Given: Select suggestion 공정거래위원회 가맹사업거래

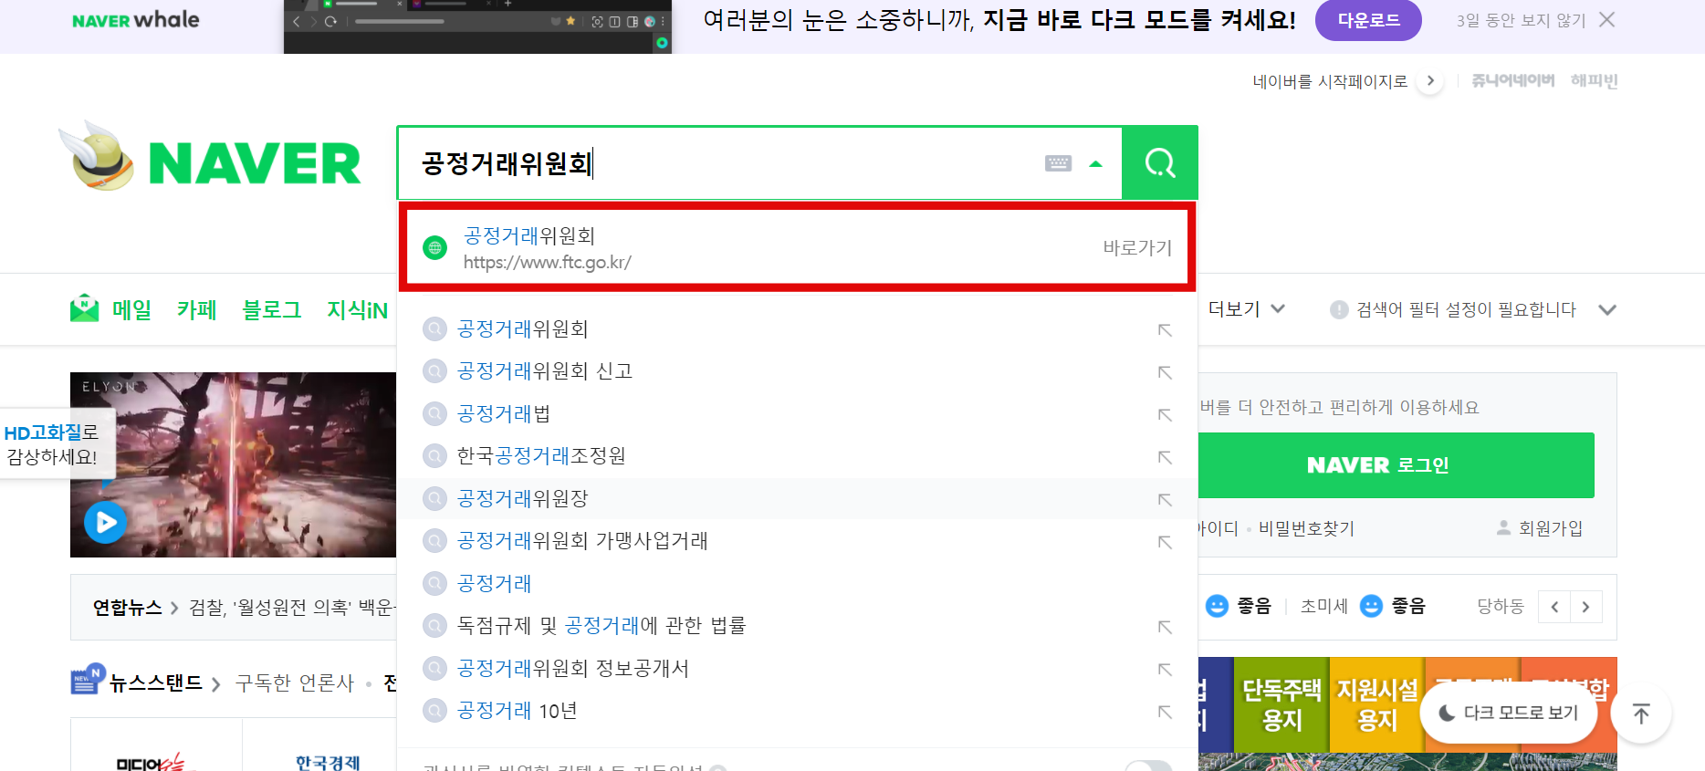Looking at the screenshot, I should tap(582, 541).
